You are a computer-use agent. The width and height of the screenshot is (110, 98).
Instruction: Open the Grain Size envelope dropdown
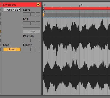pos(12,10)
